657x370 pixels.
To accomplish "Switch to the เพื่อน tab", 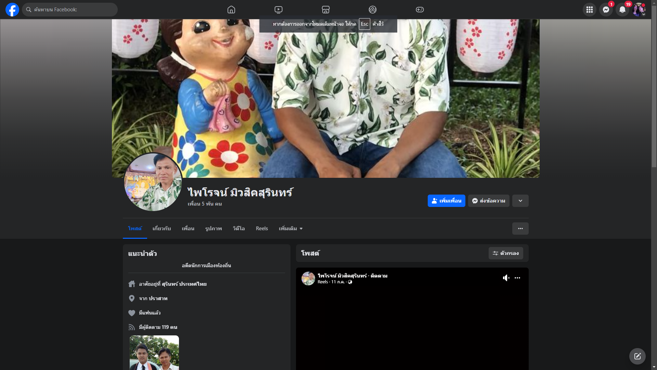I will [188, 229].
